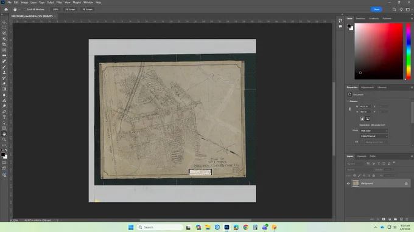Image resolution: width=414 pixels, height=232 pixels.
Task: Collapse the Canvas section chevron
Action: 348,101
